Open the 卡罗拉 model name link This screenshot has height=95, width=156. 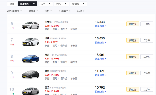pyautogui.click(x=48, y=22)
